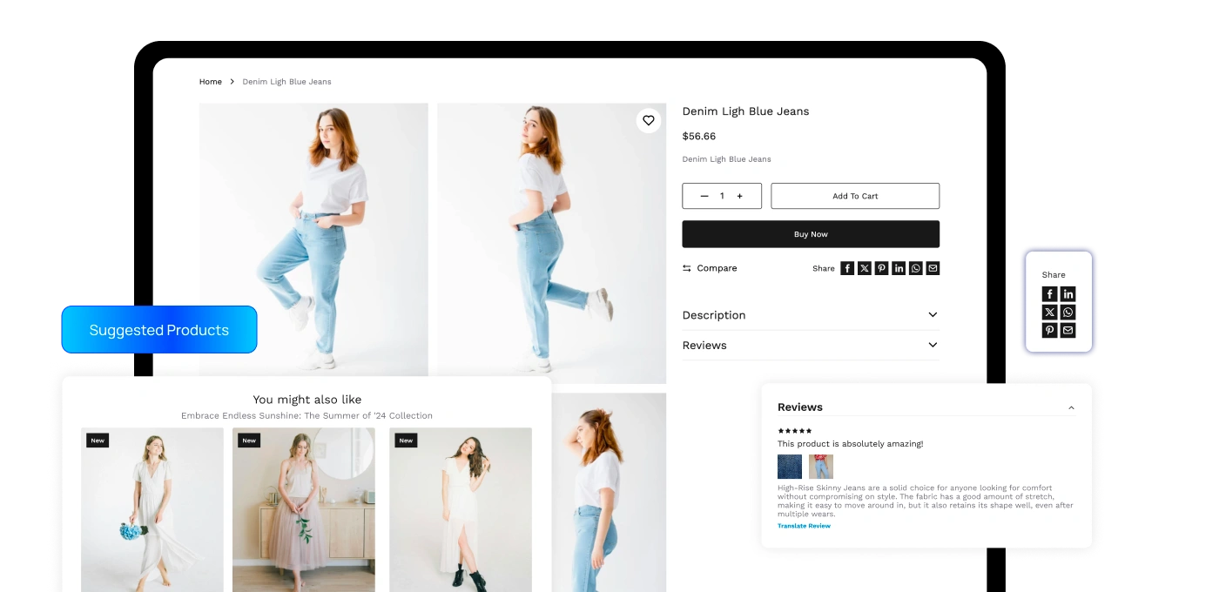Expand the Reviews accordion below Description
1226x592 pixels.
(811, 346)
